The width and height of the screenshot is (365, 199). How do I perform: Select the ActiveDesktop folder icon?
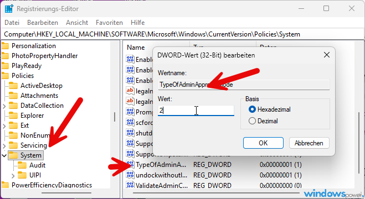[13, 86]
